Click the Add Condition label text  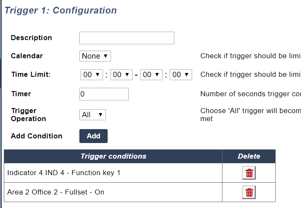click(36, 136)
